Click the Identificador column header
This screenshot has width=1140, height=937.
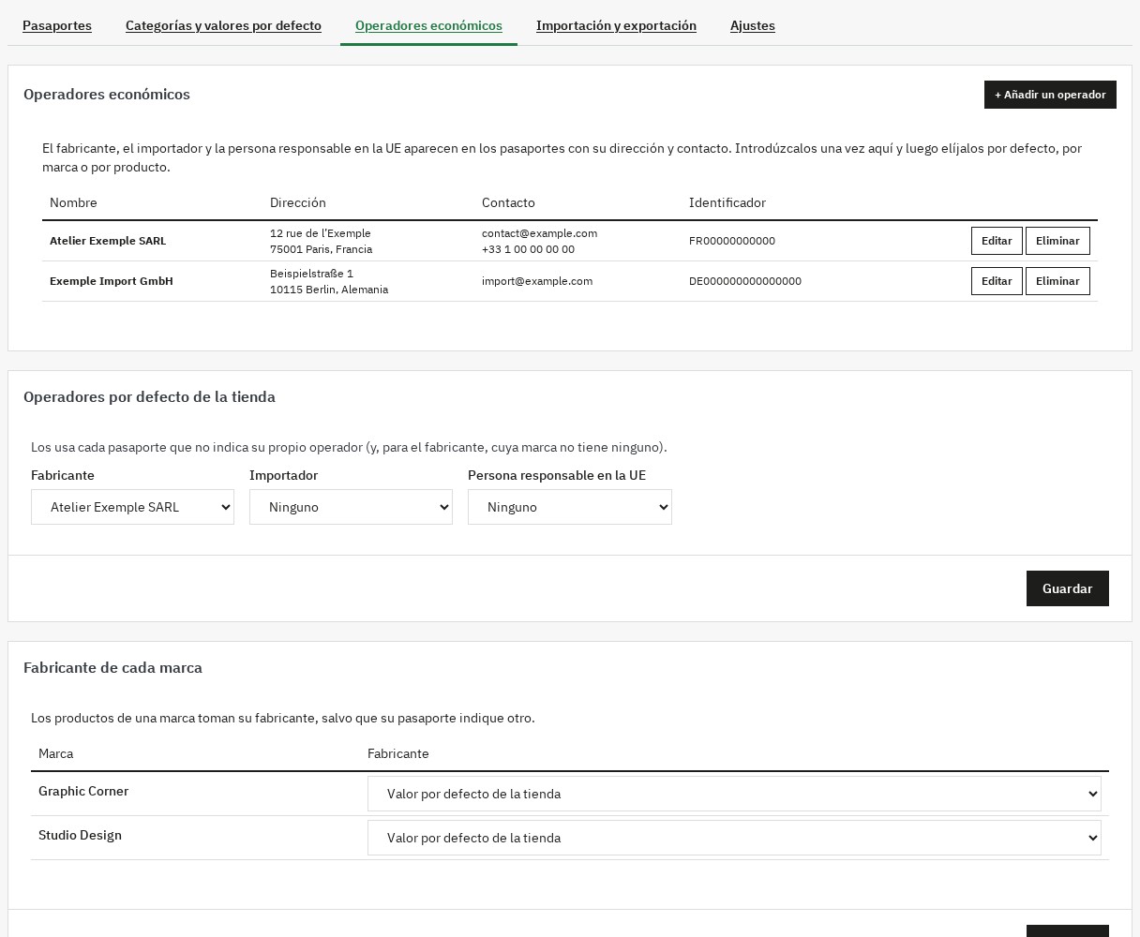pyautogui.click(x=727, y=202)
